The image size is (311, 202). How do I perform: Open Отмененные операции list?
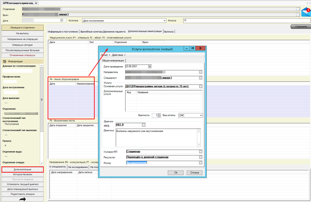click(x=22, y=55)
